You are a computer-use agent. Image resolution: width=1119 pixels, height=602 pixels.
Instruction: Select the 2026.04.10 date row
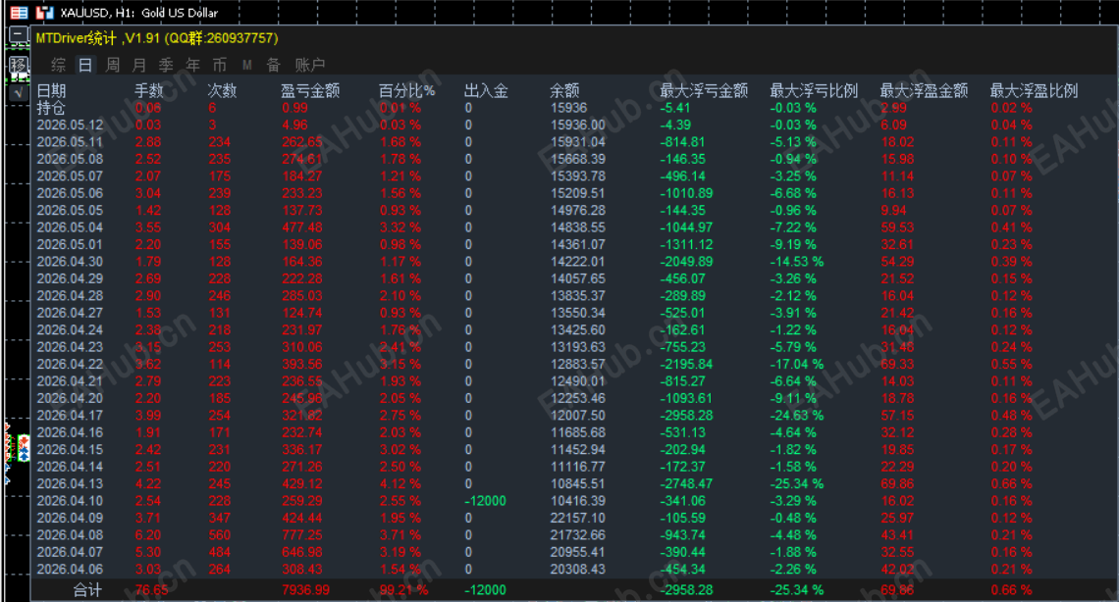(70, 501)
